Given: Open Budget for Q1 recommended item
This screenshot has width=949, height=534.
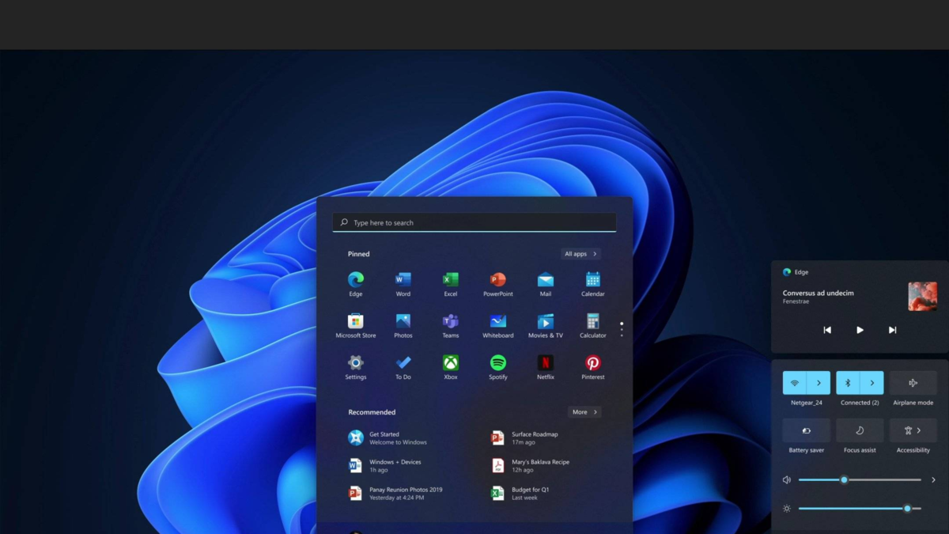Looking at the screenshot, I should [530, 493].
